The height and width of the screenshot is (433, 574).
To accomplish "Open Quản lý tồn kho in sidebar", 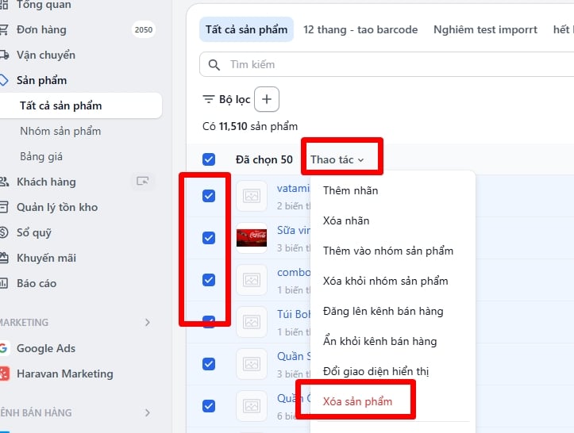I will [x=57, y=207].
